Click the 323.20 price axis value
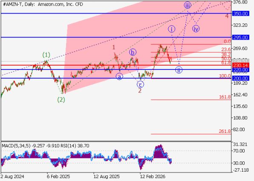This screenshot has height=181, width=254. coord(240,25)
